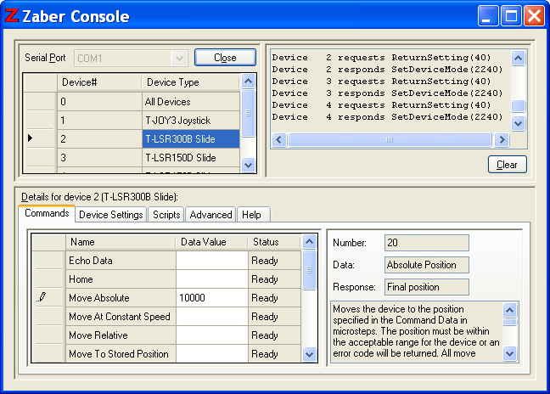Click the Name column header

pyautogui.click(x=121, y=242)
